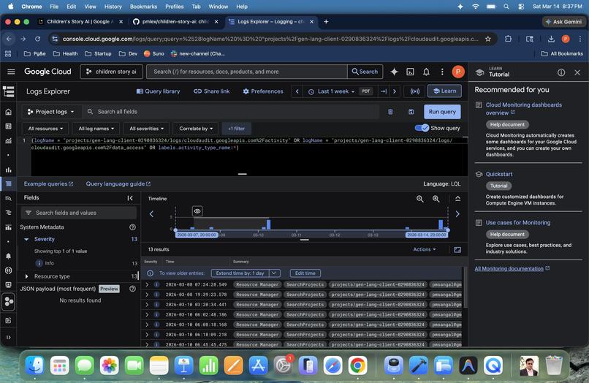Expand results to fullscreen icon
589x383 pixels.
(x=457, y=249)
